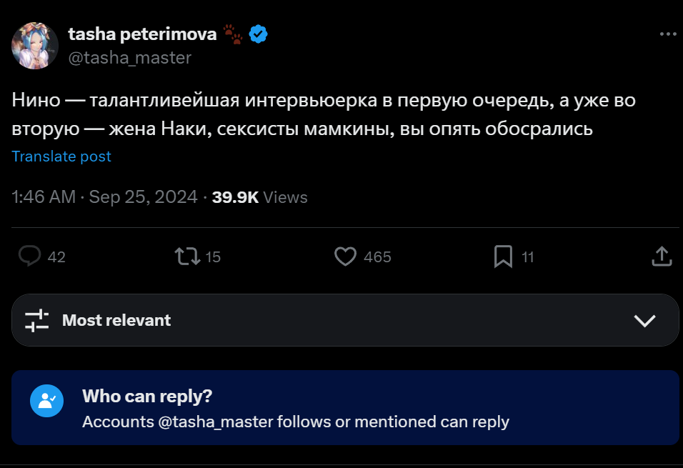
Task: Click the blue verified badge
Action: [258, 34]
